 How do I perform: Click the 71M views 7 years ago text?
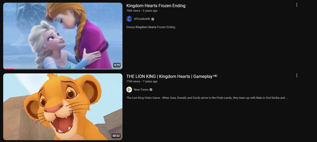142,81
